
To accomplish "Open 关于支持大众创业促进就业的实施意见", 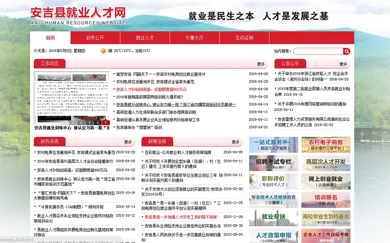I will [x=182, y=191].
